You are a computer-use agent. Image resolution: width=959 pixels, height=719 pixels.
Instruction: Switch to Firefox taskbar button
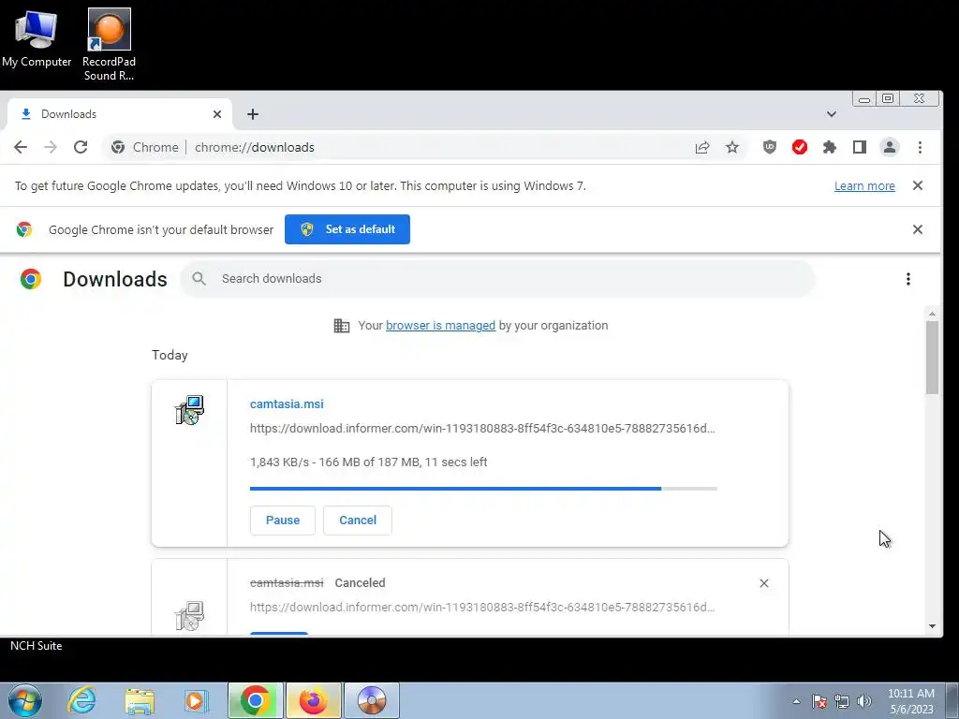click(313, 700)
